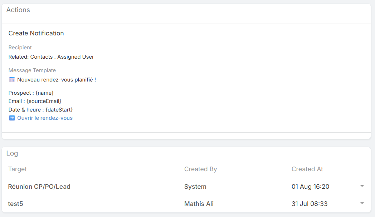Click the 'Related: Contacts . Assigned User' recipient

[51, 57]
